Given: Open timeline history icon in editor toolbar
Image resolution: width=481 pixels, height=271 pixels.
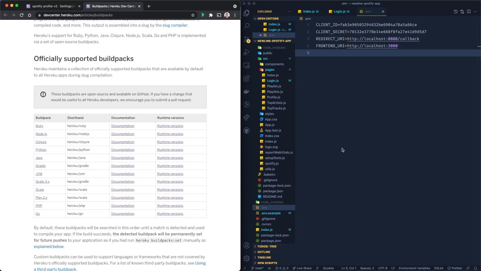Looking at the screenshot, I should pyautogui.click(x=455, y=12).
